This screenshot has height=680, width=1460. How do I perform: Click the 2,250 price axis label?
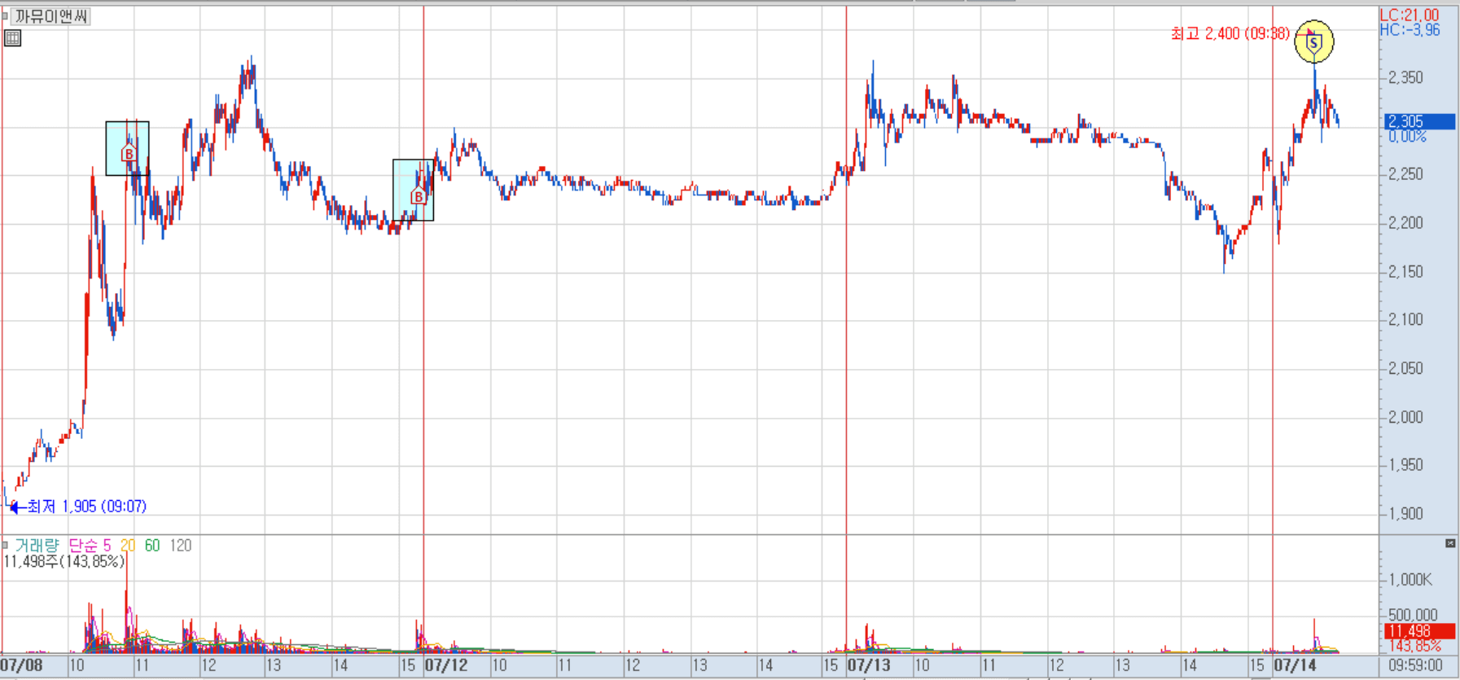pos(1405,174)
